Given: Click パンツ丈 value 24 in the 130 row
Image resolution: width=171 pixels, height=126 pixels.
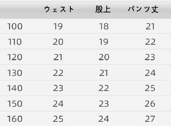Looking at the screenshot, I should click(150, 73).
